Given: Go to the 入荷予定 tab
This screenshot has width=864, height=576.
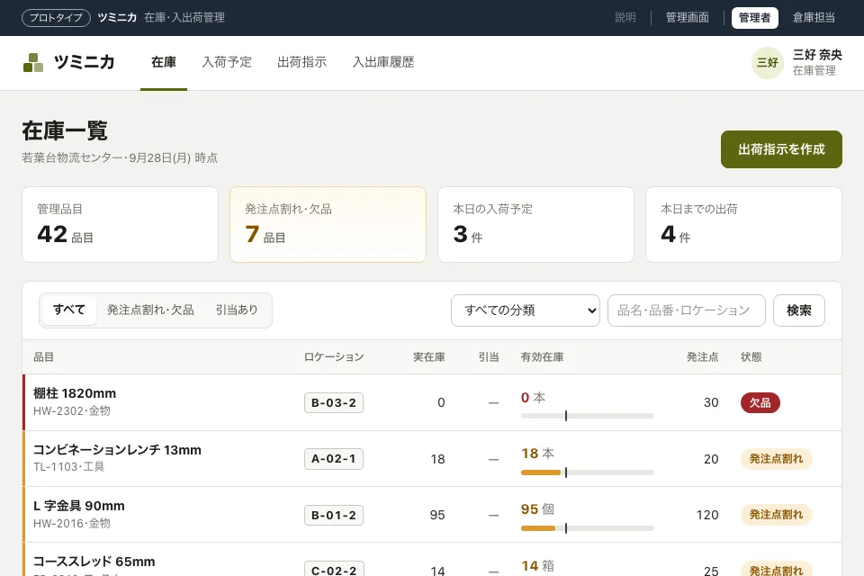Looking at the screenshot, I should pyautogui.click(x=227, y=62).
